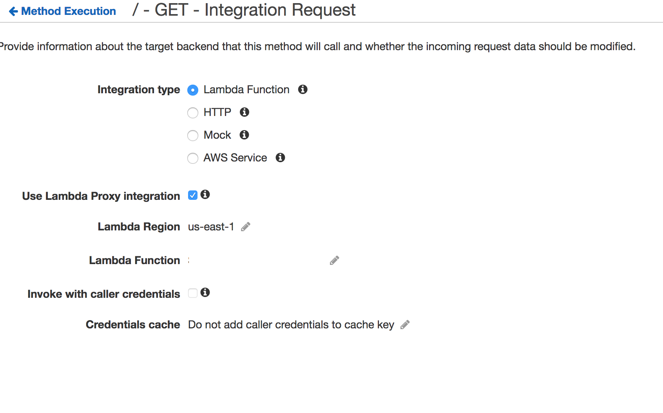Edit the Lambda Region pencil icon

coord(246,227)
